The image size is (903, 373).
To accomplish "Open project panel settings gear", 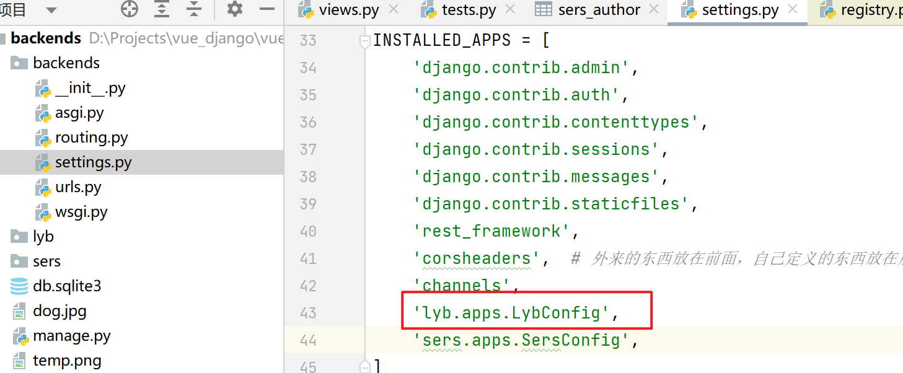I will click(234, 9).
